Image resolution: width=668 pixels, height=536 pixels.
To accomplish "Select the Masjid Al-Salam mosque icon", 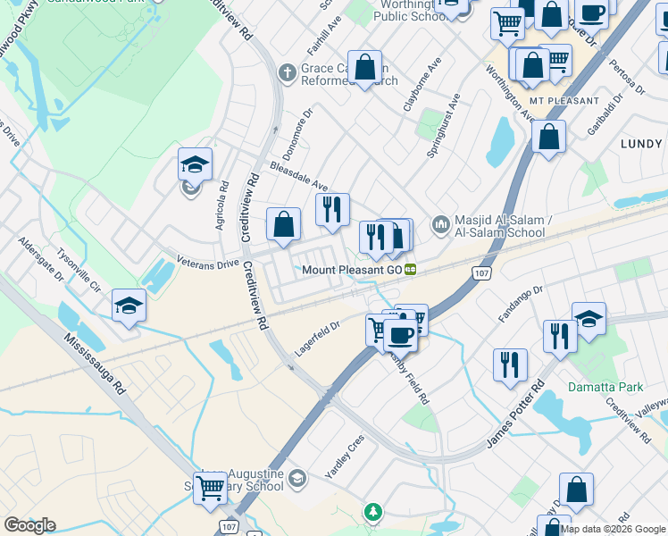I will point(440,225).
